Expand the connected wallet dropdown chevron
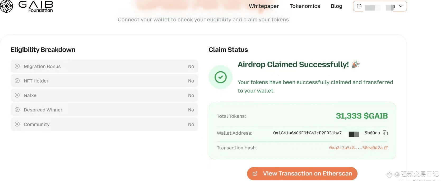The image size is (441, 181). click(x=401, y=6)
